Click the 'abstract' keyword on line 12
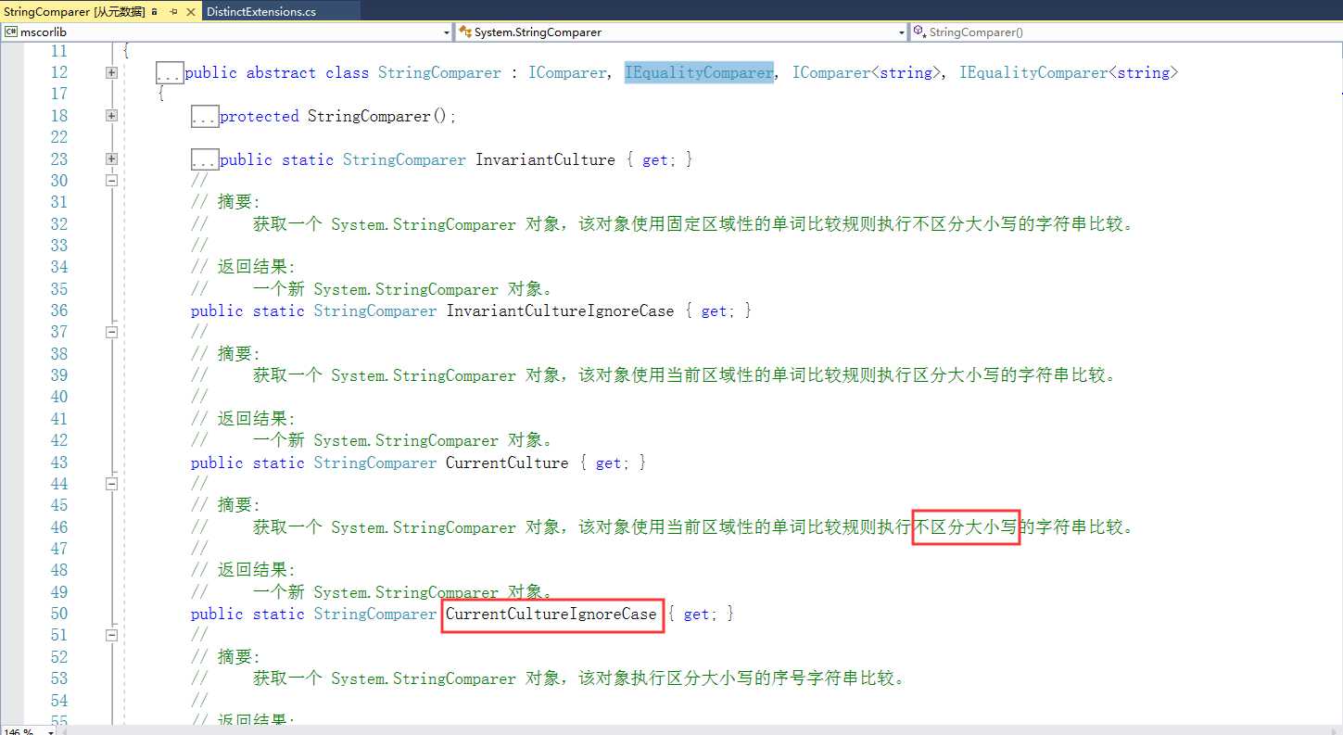Viewport: 1343px width, 735px height. coord(281,72)
